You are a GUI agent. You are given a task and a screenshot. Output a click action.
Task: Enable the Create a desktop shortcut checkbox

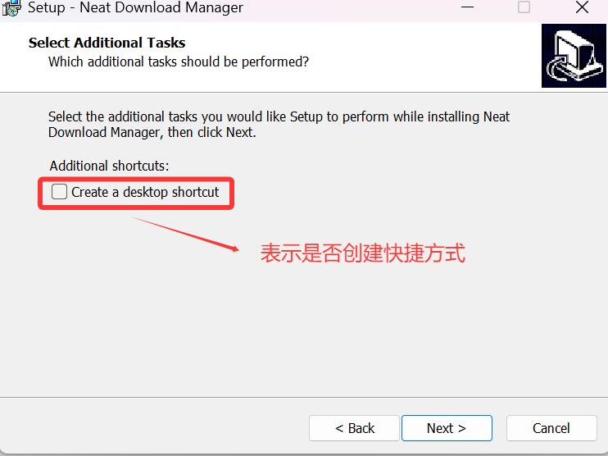60,192
